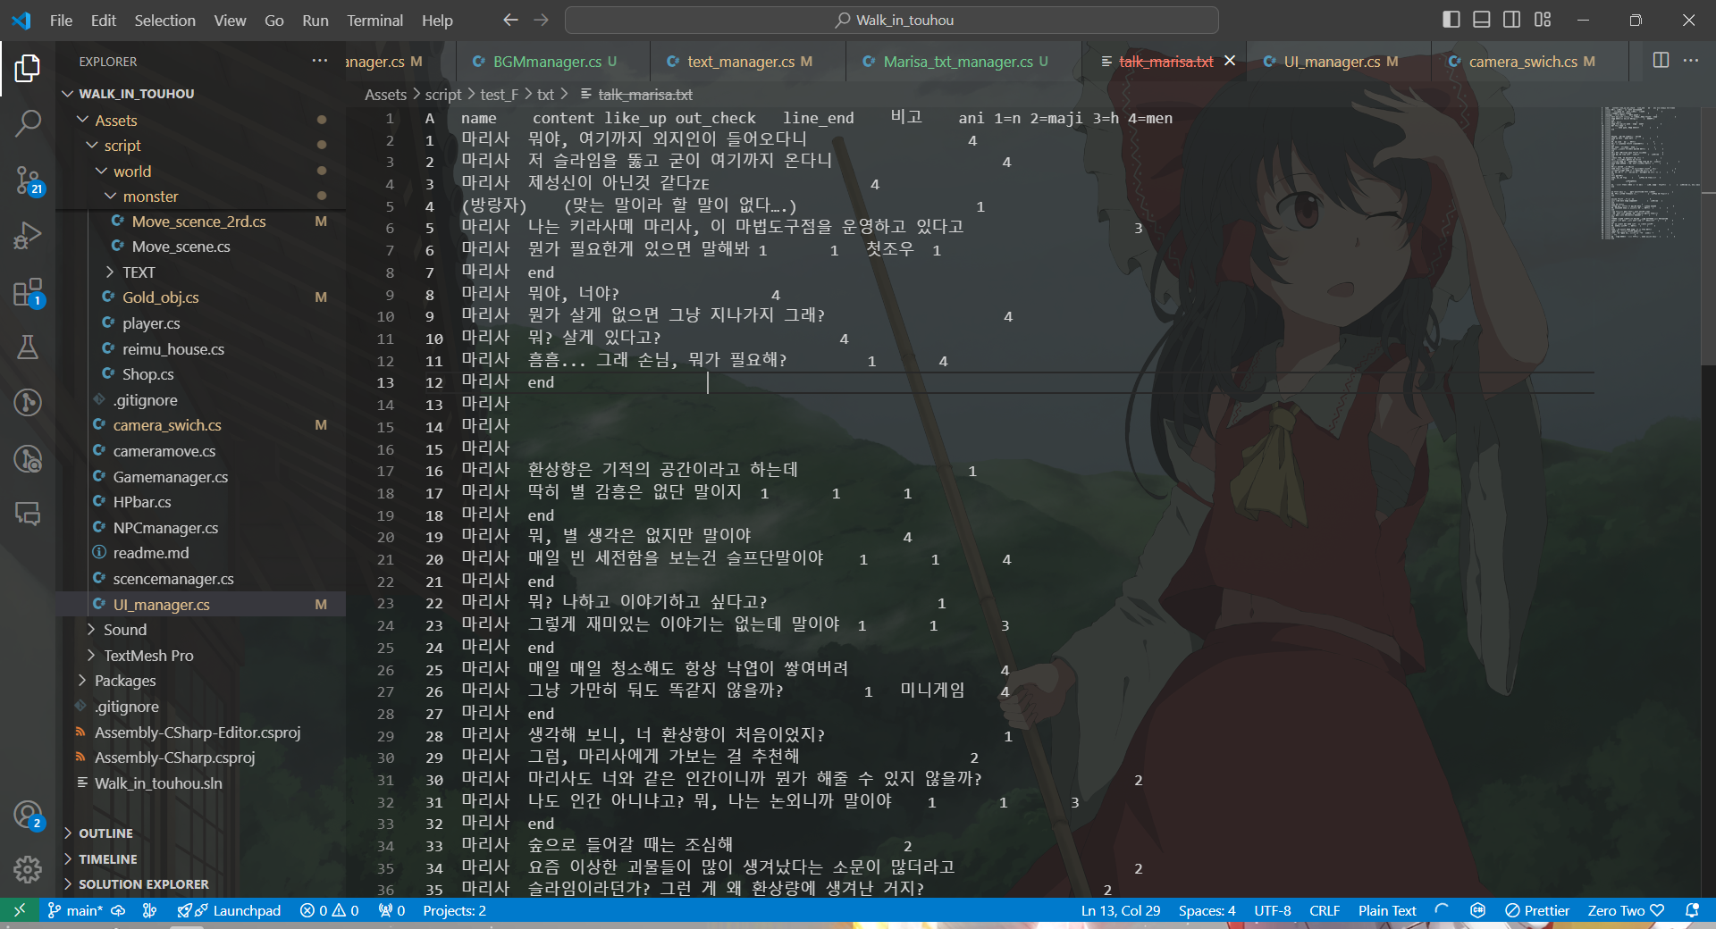Click the Go Forward arrow in the title bar
The image size is (1716, 929).
[x=541, y=20]
